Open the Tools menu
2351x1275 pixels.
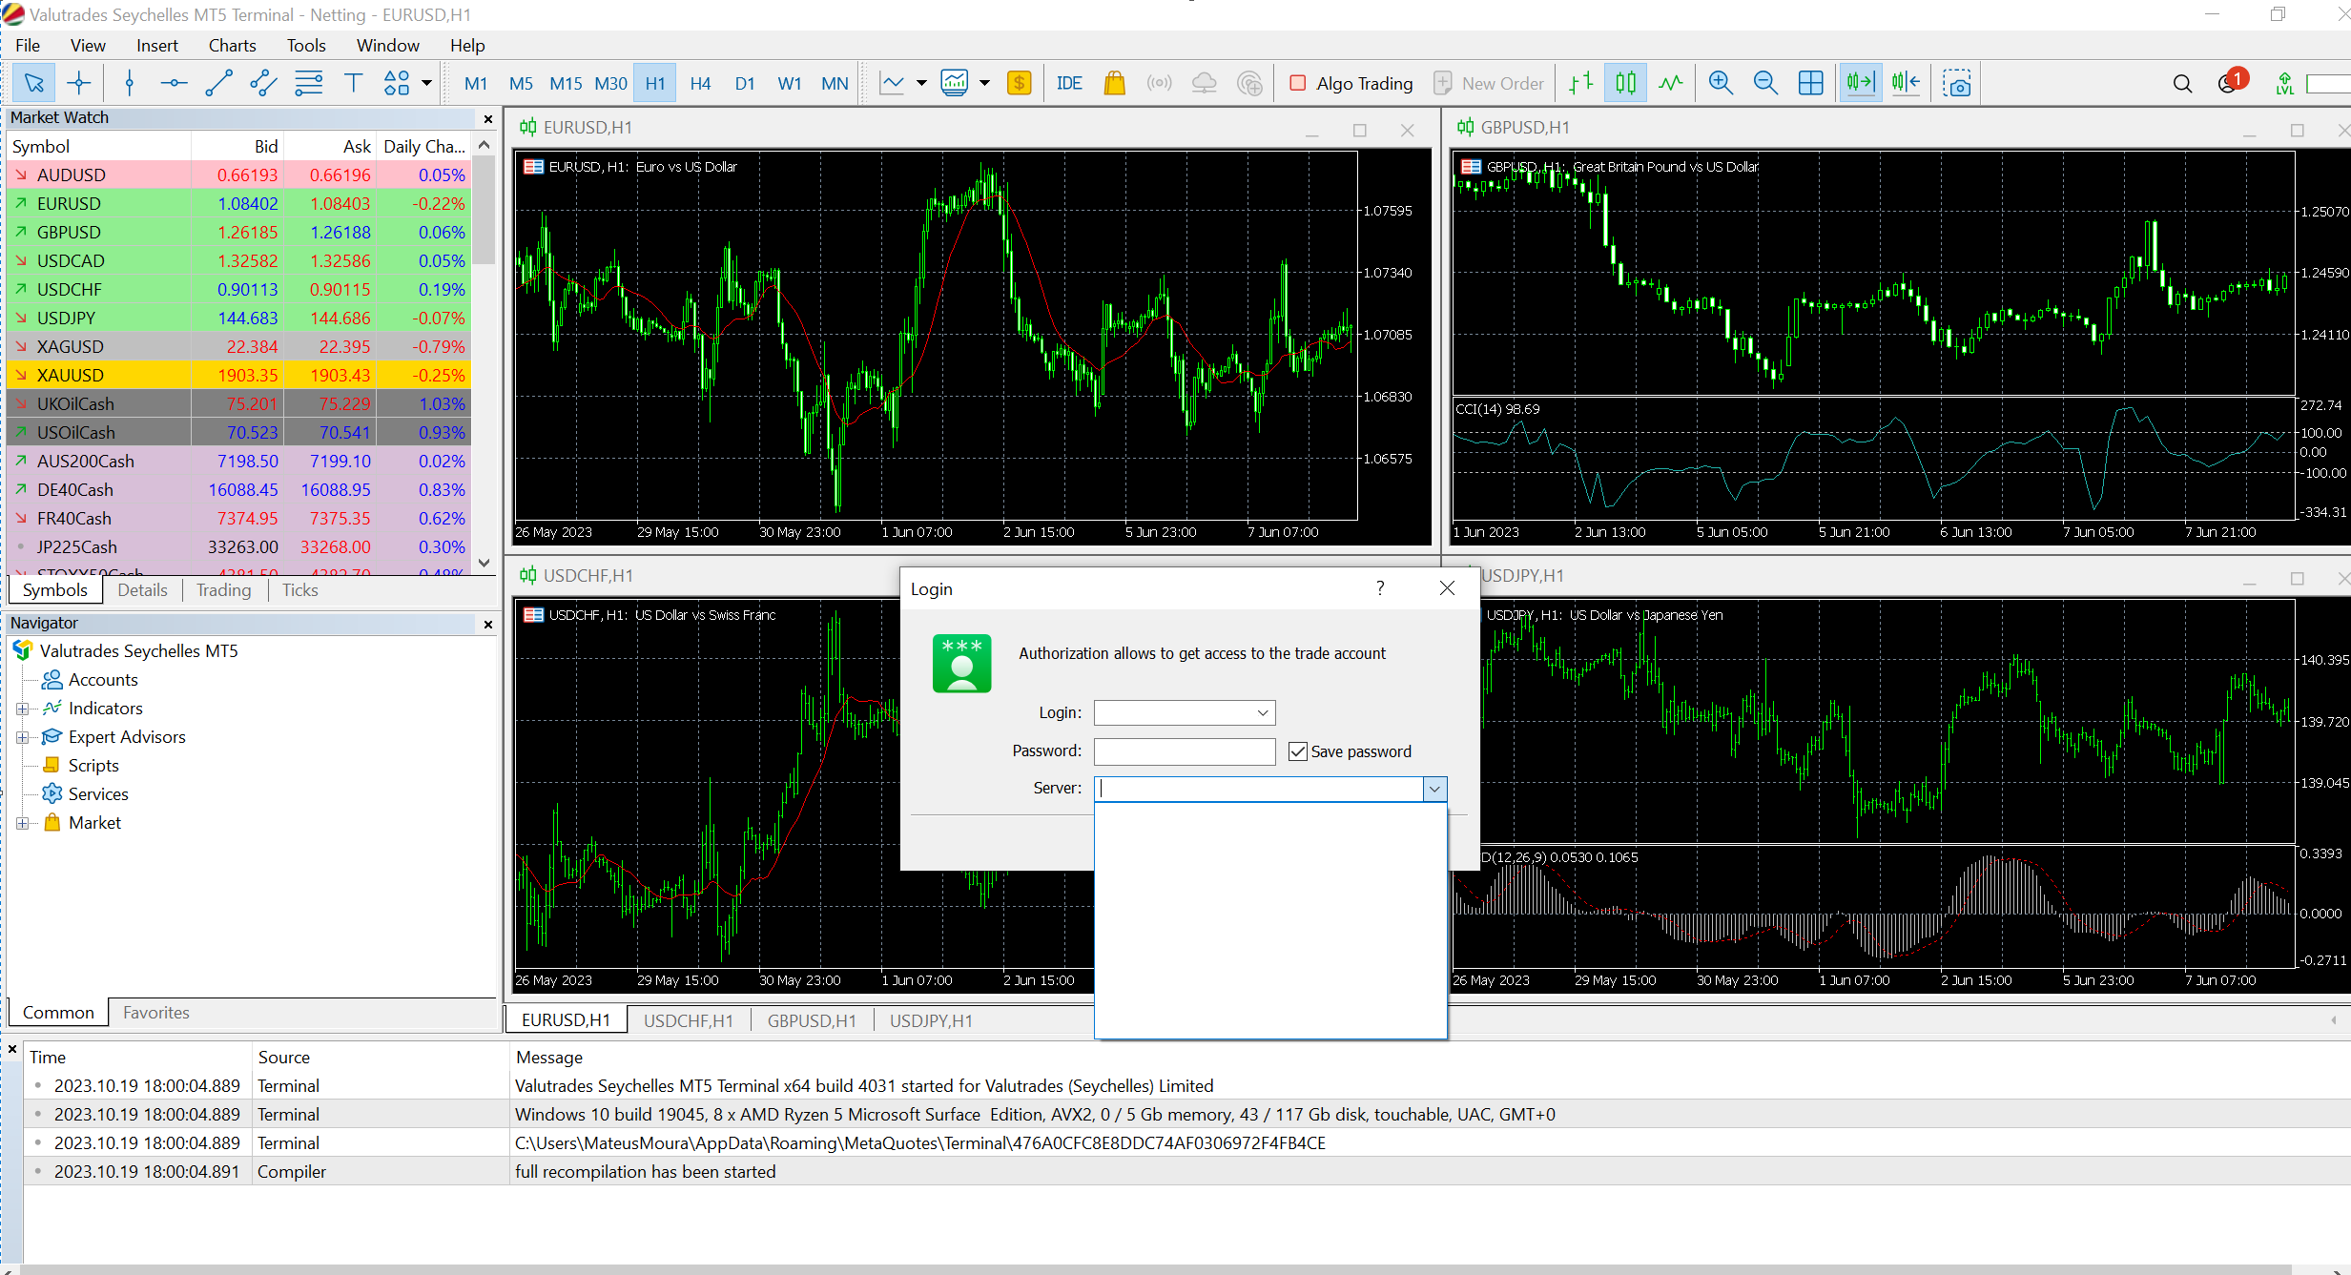[306, 46]
